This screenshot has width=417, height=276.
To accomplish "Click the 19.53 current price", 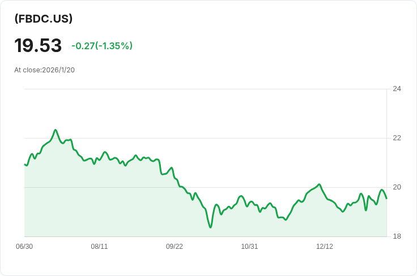I will coord(38,46).
